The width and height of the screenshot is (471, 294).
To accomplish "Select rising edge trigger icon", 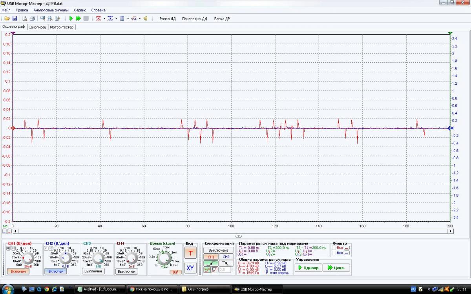I will (211, 263).
